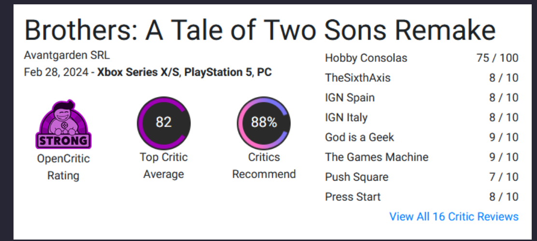Select the Hobby Consolas review
The width and height of the screenshot is (537, 241).
(x=366, y=58)
